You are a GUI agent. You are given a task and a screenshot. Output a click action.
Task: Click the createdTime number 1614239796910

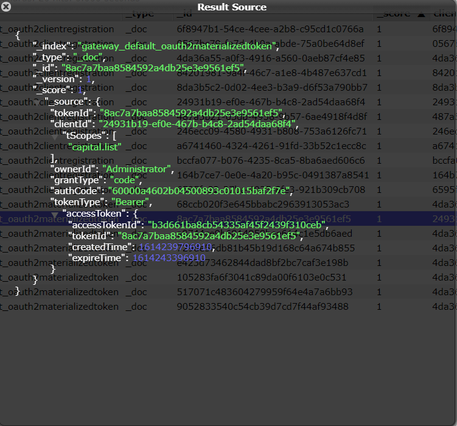point(175,247)
